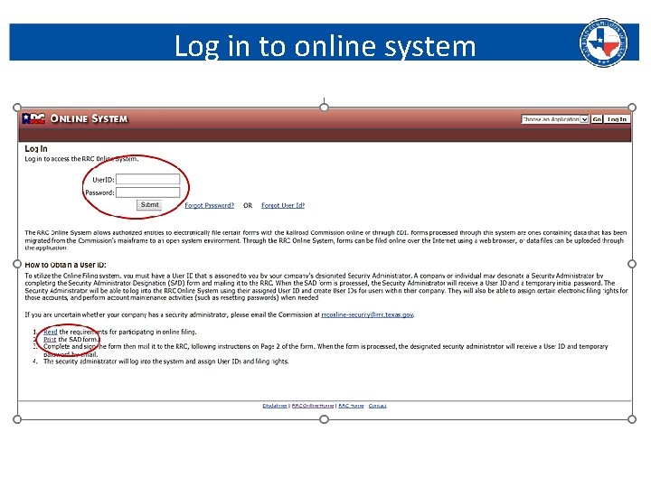Screen dimensions: 651x488
Task: Click the 'Log In' page heading
Action: 36,148
